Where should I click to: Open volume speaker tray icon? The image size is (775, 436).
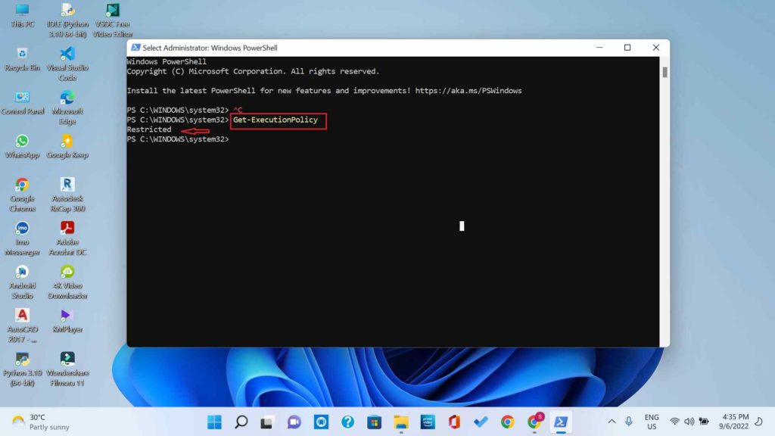pyautogui.click(x=689, y=422)
